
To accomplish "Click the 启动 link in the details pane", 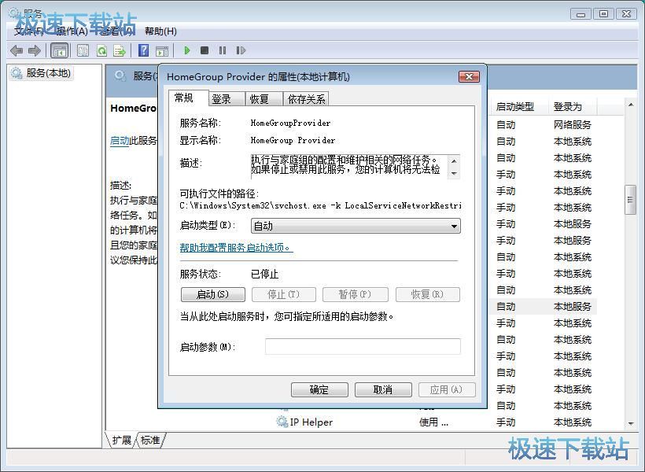I will [120, 141].
